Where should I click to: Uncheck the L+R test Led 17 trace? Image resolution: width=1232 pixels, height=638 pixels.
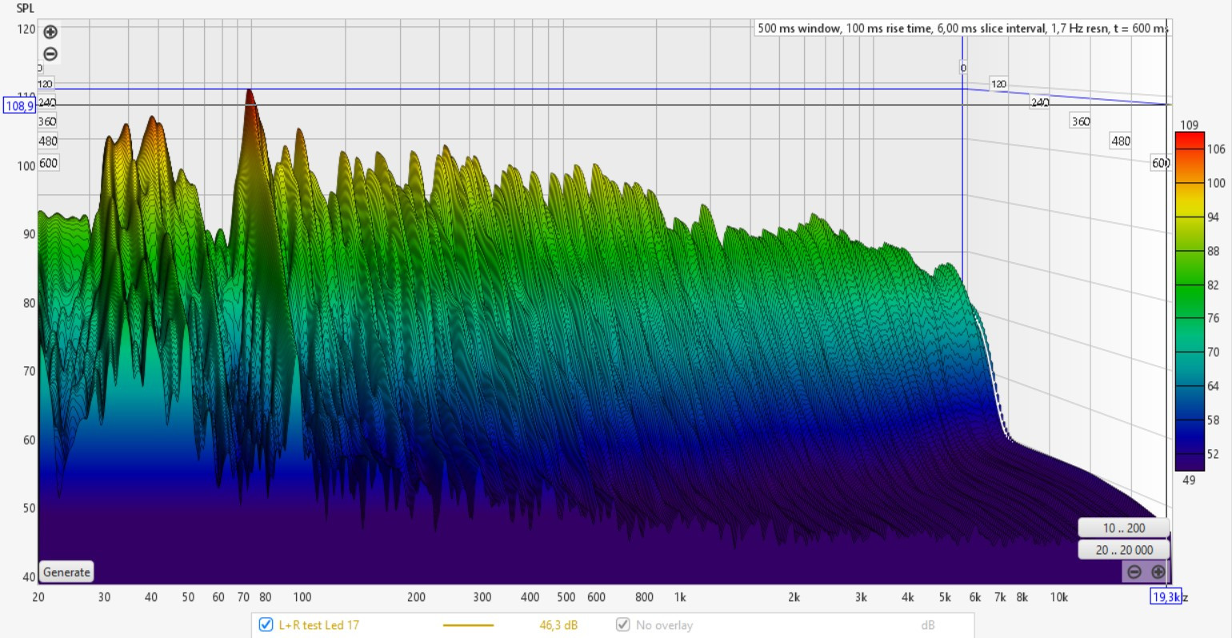pos(266,625)
